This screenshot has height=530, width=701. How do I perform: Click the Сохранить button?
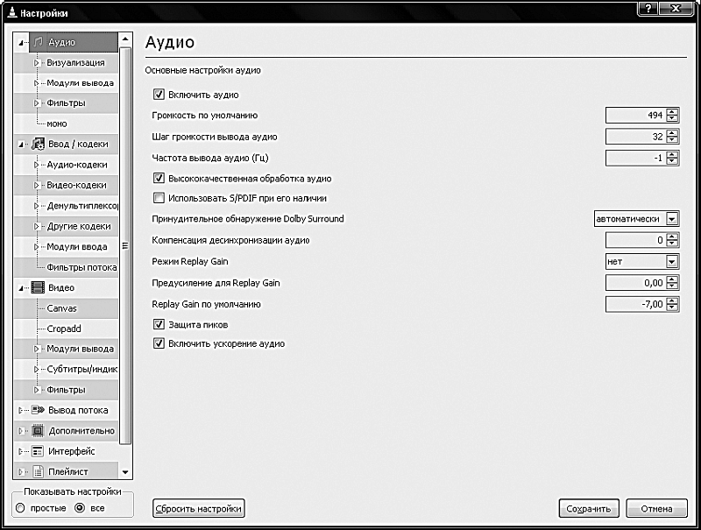tap(589, 509)
